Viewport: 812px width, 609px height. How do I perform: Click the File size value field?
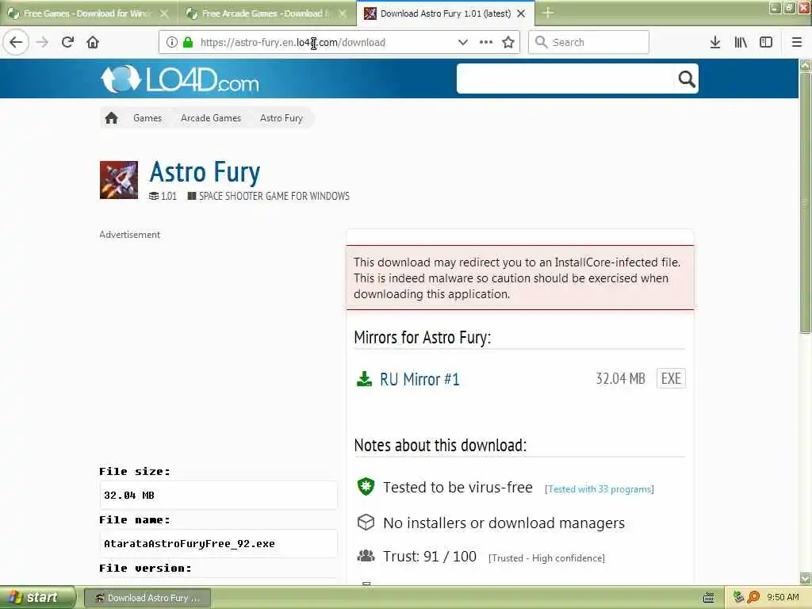(x=218, y=495)
